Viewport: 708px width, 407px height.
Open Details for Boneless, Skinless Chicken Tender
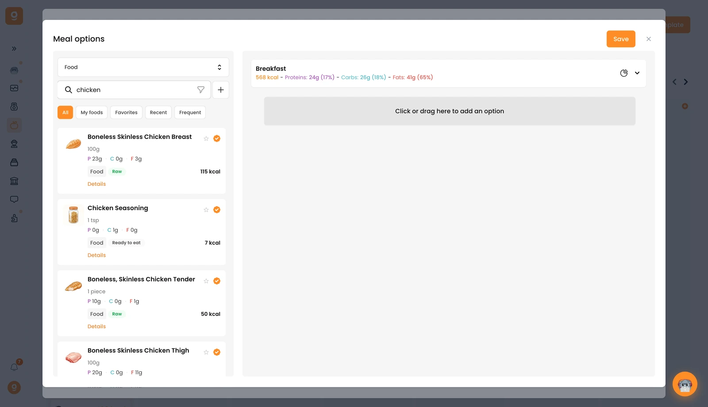click(x=96, y=326)
